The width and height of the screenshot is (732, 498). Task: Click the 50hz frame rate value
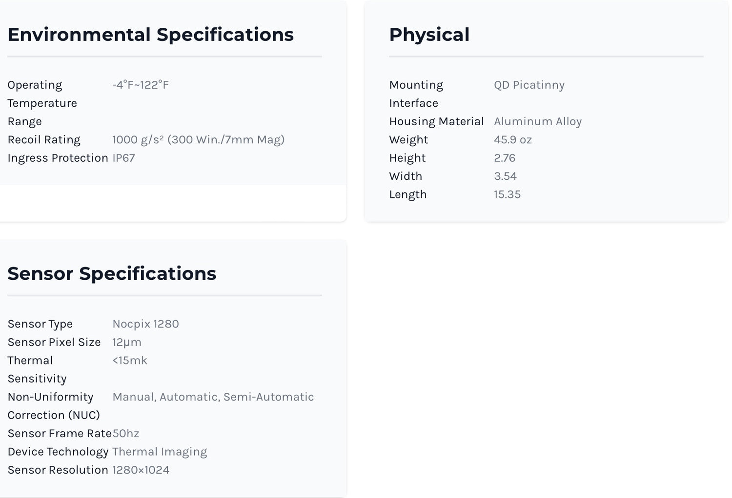126,434
